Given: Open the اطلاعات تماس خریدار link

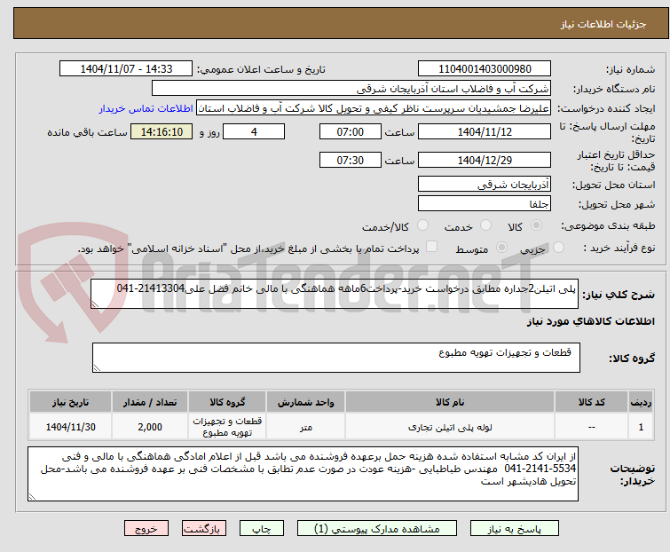Looking at the screenshot, I should click(x=146, y=108).
